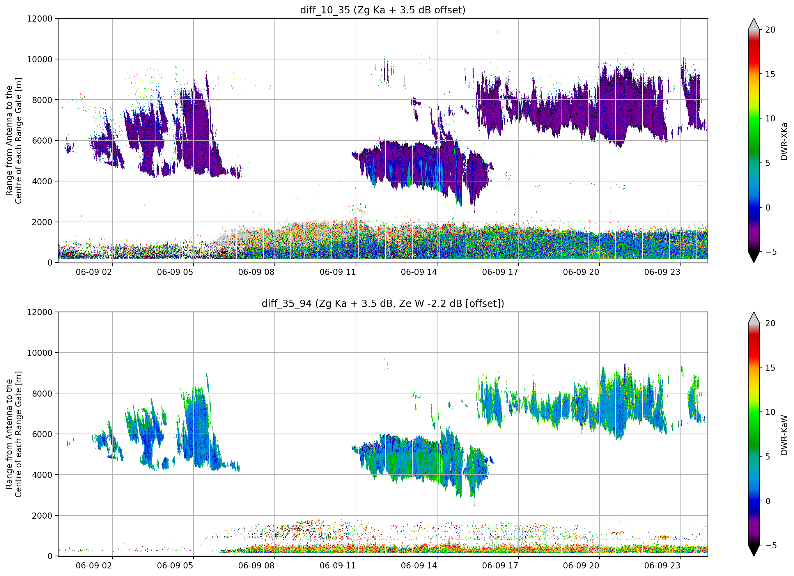Click the '06-09 05' tick in the diff_10_35 plot
Viewport: 794px width, 576px height.
pyautogui.click(x=175, y=272)
